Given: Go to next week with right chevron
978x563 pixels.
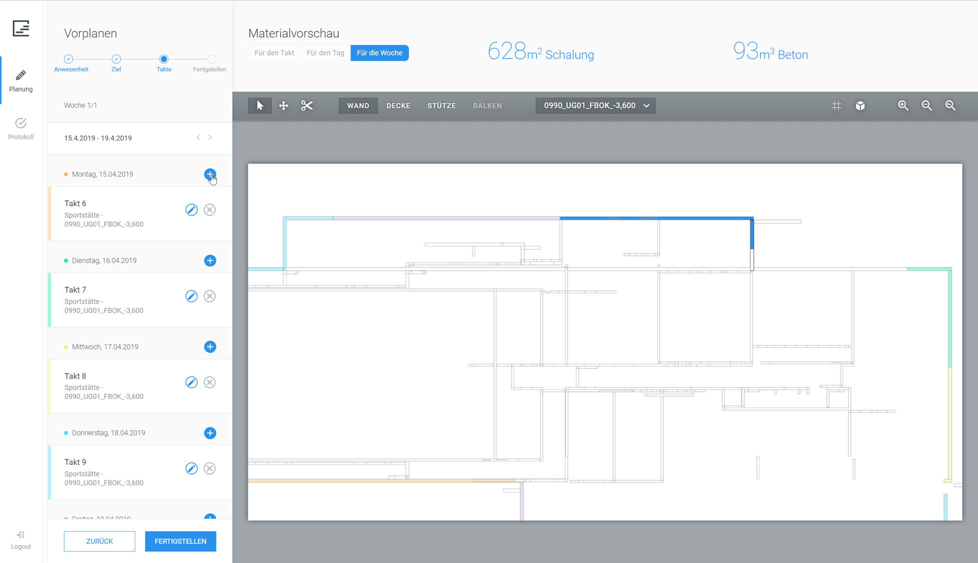Looking at the screenshot, I should click(210, 138).
